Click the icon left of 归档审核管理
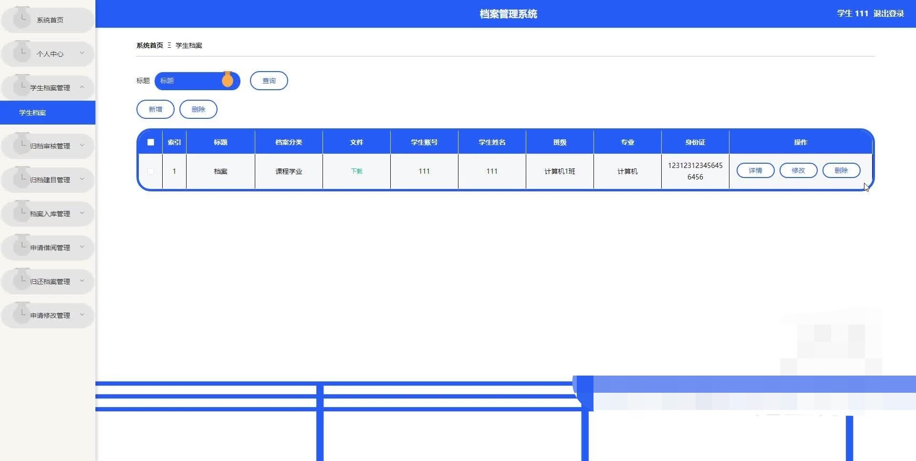This screenshot has height=461, width=916. point(22,144)
